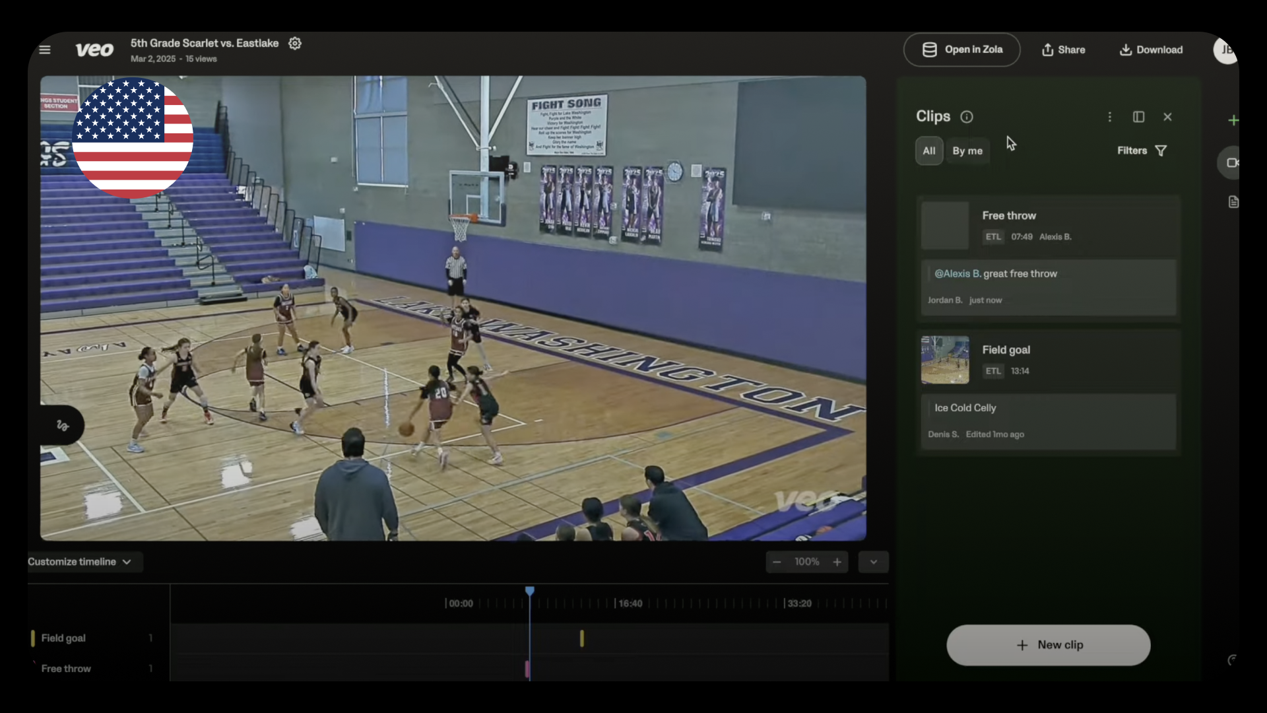The width and height of the screenshot is (1267, 713).
Task: Switch to All clips filter
Action: click(928, 151)
